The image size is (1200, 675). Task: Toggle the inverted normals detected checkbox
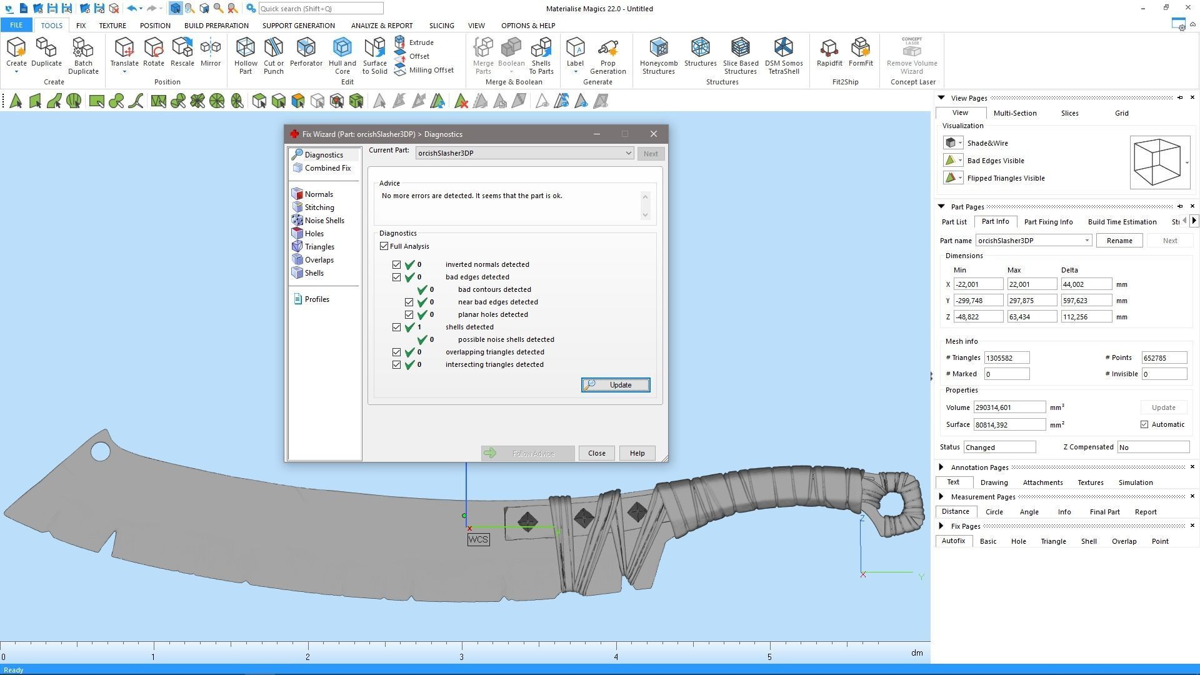[397, 264]
